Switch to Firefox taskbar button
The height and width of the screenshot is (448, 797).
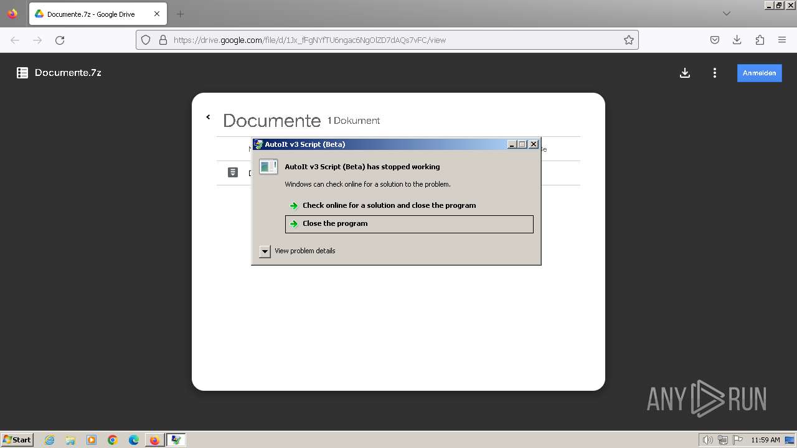click(x=154, y=440)
